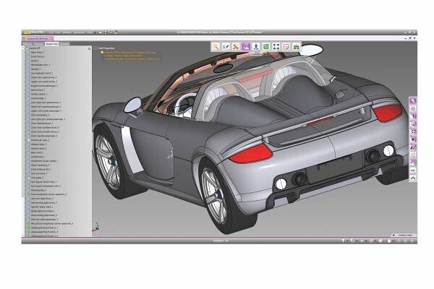This screenshot has width=434, height=289.
Task: Click the four-corner frame selection icon
Action: click(x=276, y=47)
